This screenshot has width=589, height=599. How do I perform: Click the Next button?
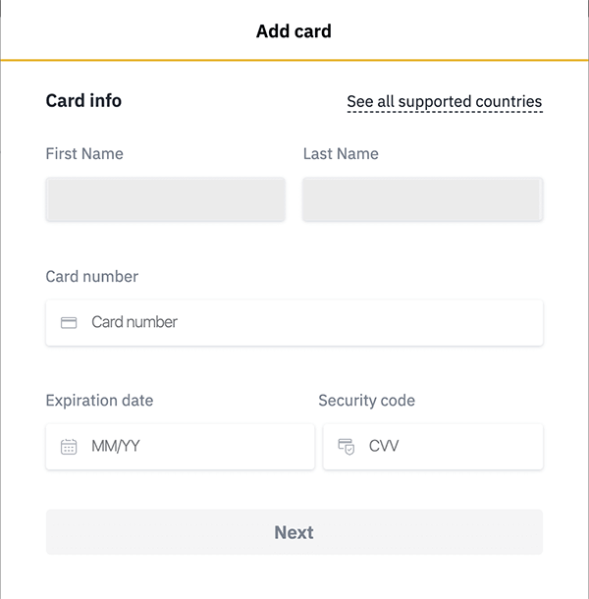pos(294,532)
